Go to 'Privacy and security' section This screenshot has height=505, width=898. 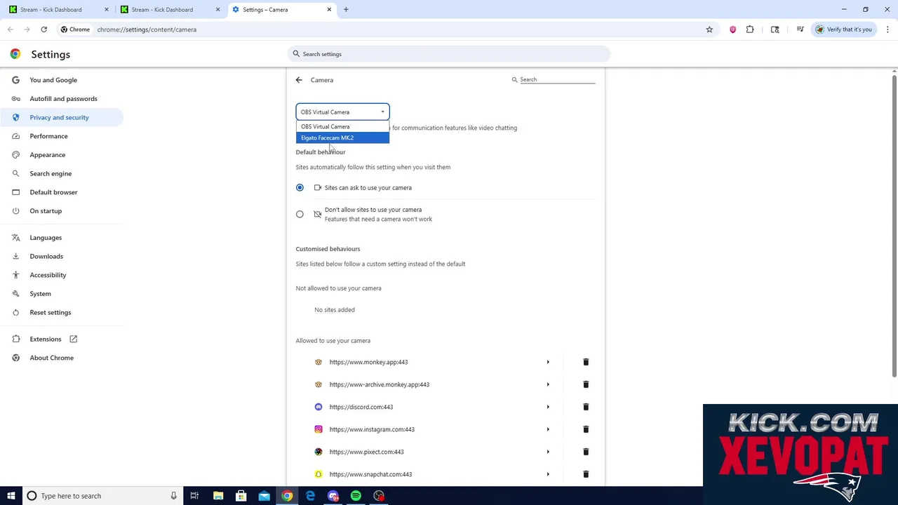point(62,117)
